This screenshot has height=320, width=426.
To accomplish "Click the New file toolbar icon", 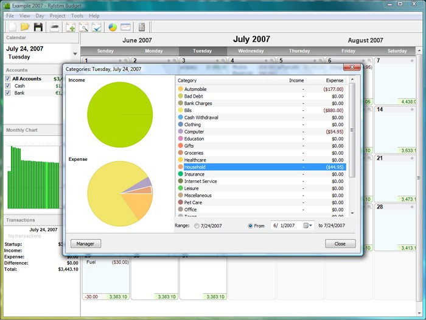I will tap(12, 27).
